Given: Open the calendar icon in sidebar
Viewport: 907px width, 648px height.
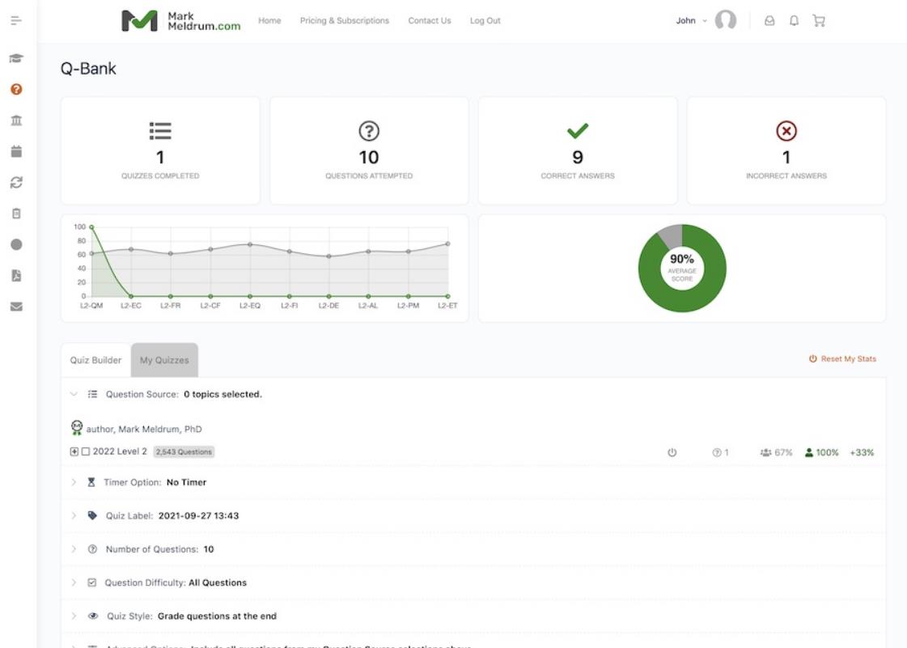Looking at the screenshot, I should point(15,151).
